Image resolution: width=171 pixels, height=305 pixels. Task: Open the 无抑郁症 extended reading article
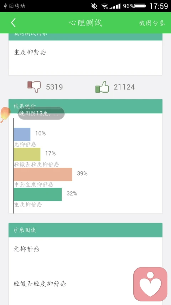click(27, 249)
